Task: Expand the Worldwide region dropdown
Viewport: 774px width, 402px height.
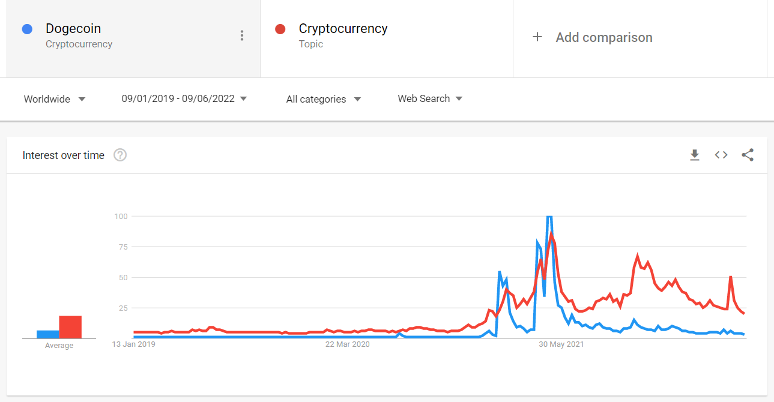Action: pyautogui.click(x=55, y=99)
